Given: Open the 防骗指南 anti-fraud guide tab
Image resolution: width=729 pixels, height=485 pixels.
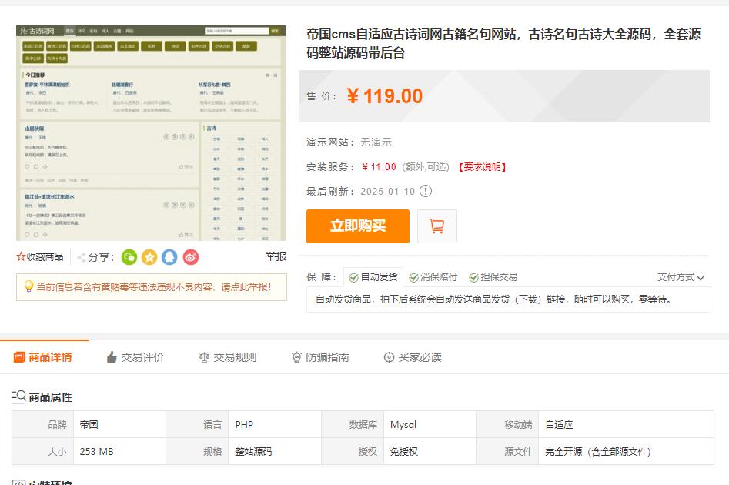Looking at the screenshot, I should point(320,357).
